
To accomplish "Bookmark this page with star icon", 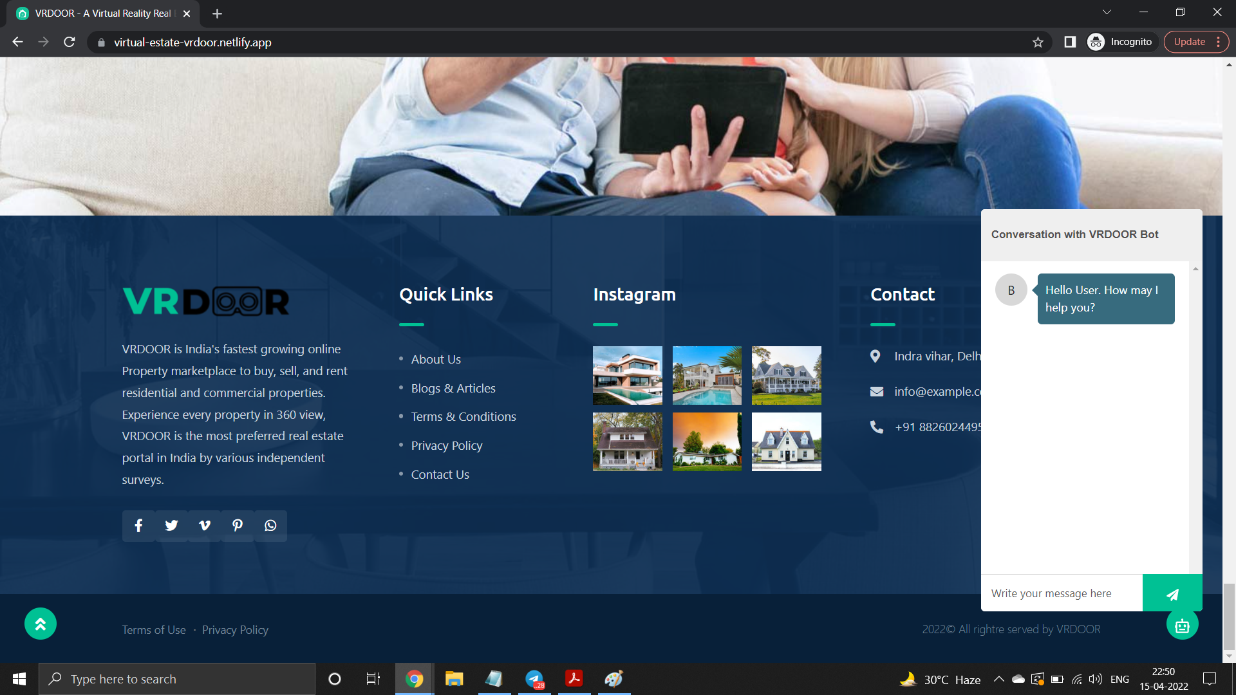I will tap(1038, 42).
